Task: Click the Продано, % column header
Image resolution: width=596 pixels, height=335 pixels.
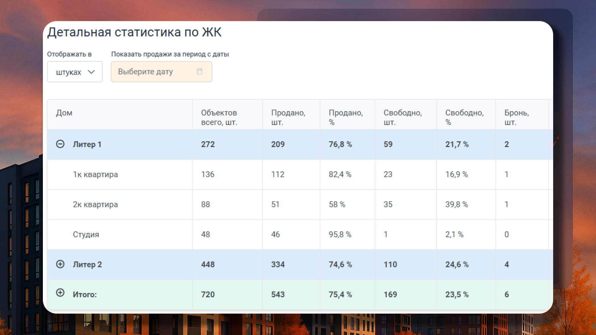Action: tap(345, 117)
